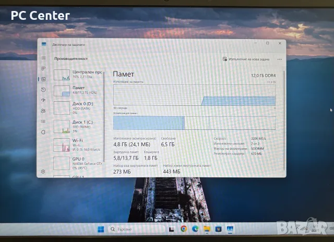The image size is (334, 242).
Task: Launch Google Chrome from taskbar
Action: [x=183, y=229]
